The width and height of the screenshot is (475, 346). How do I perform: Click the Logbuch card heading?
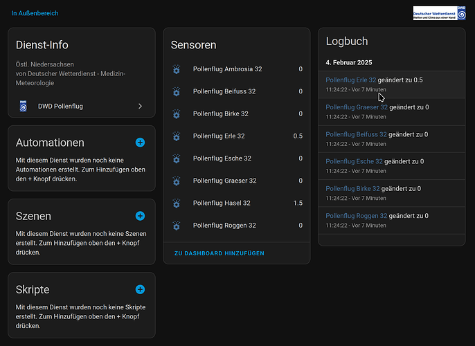347,41
